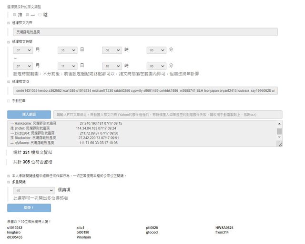
Task: Click the excluded ID list input field
Action: [145, 90]
